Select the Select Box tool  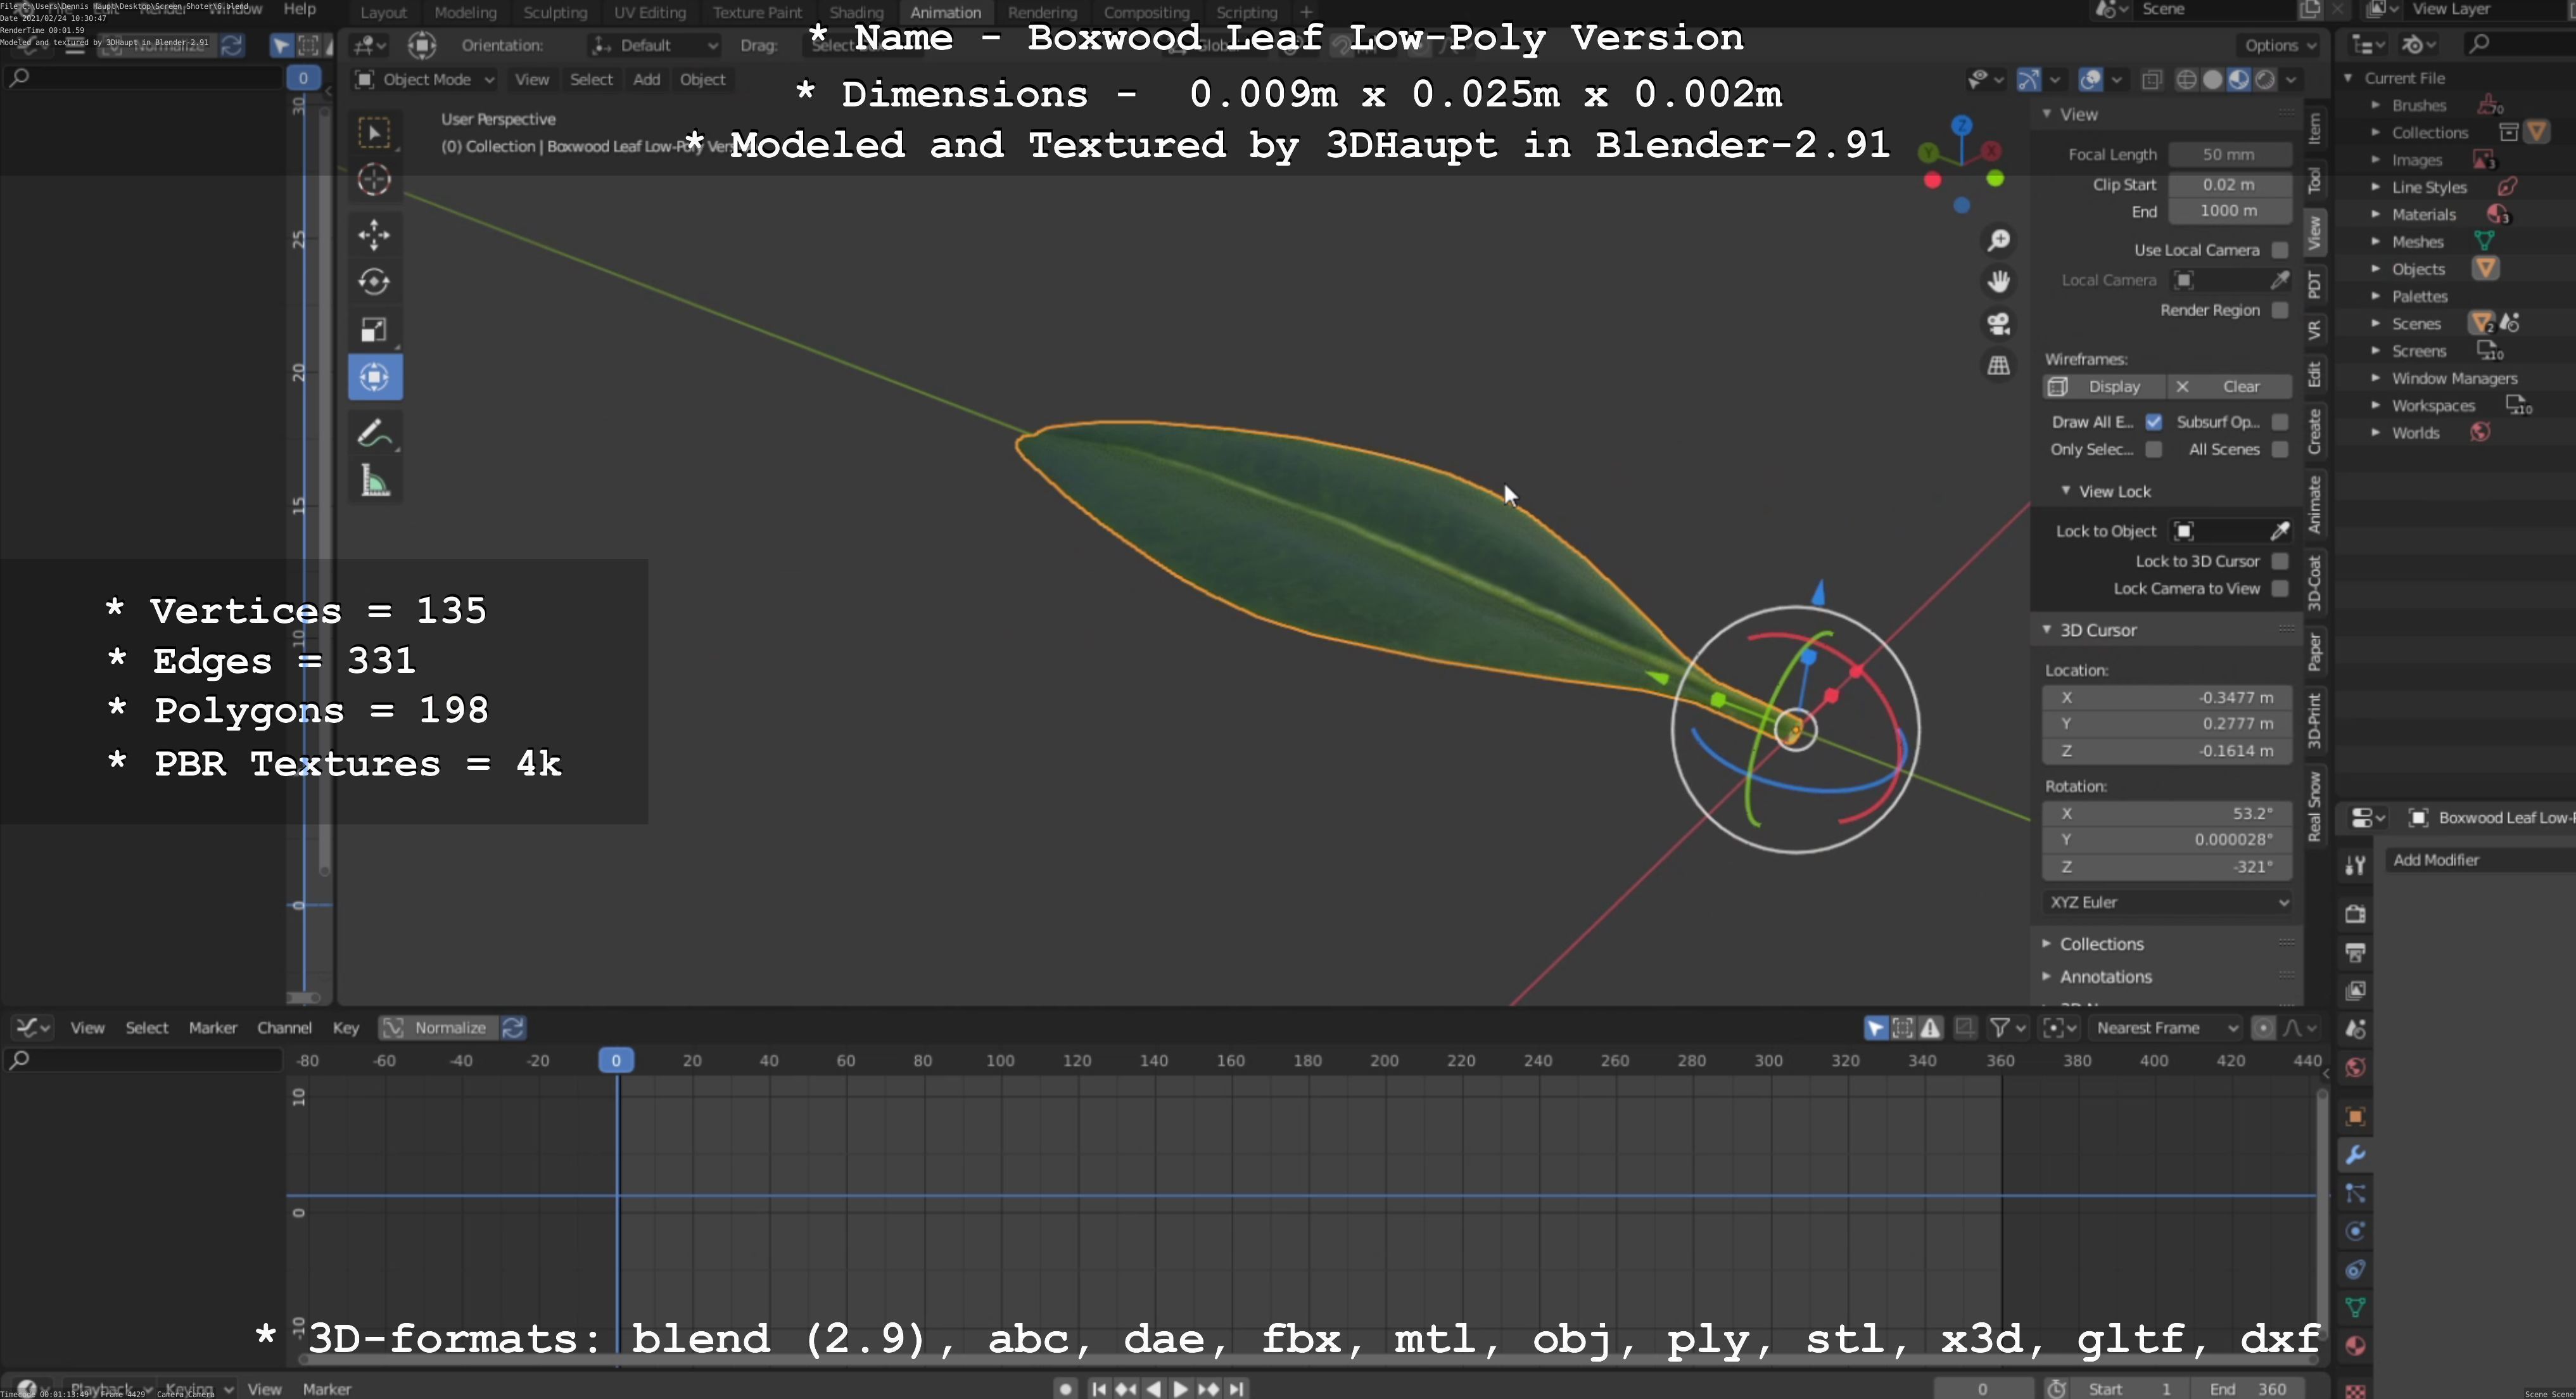click(x=375, y=133)
